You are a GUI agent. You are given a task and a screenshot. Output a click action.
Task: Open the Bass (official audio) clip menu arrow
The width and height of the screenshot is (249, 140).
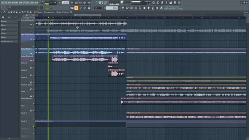[x=36, y=34]
